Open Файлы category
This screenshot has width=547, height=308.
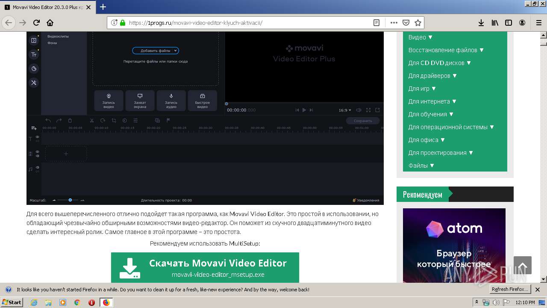(421, 166)
